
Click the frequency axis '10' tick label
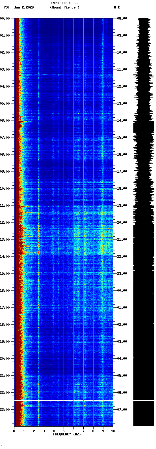[x=113, y=431]
